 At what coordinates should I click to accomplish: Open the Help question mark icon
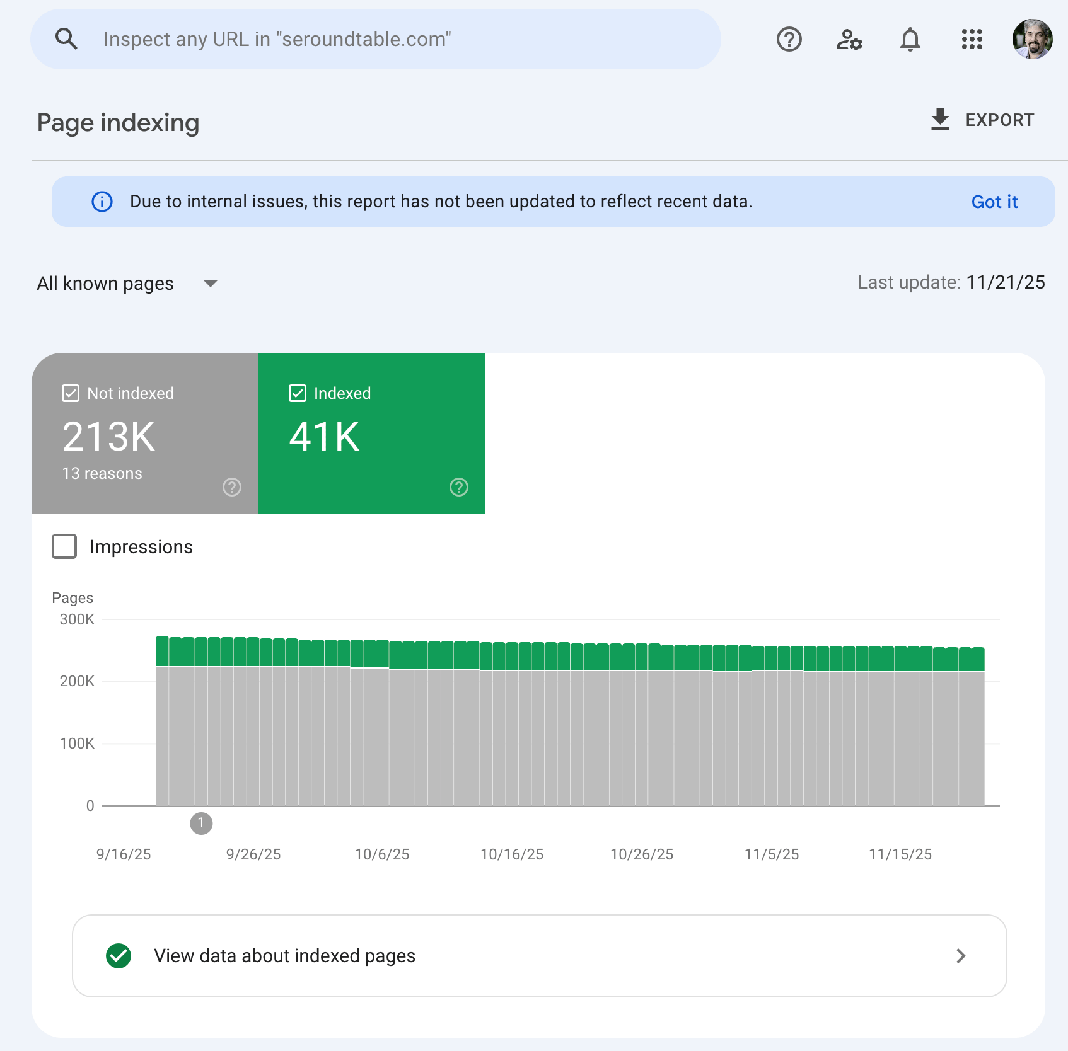789,39
